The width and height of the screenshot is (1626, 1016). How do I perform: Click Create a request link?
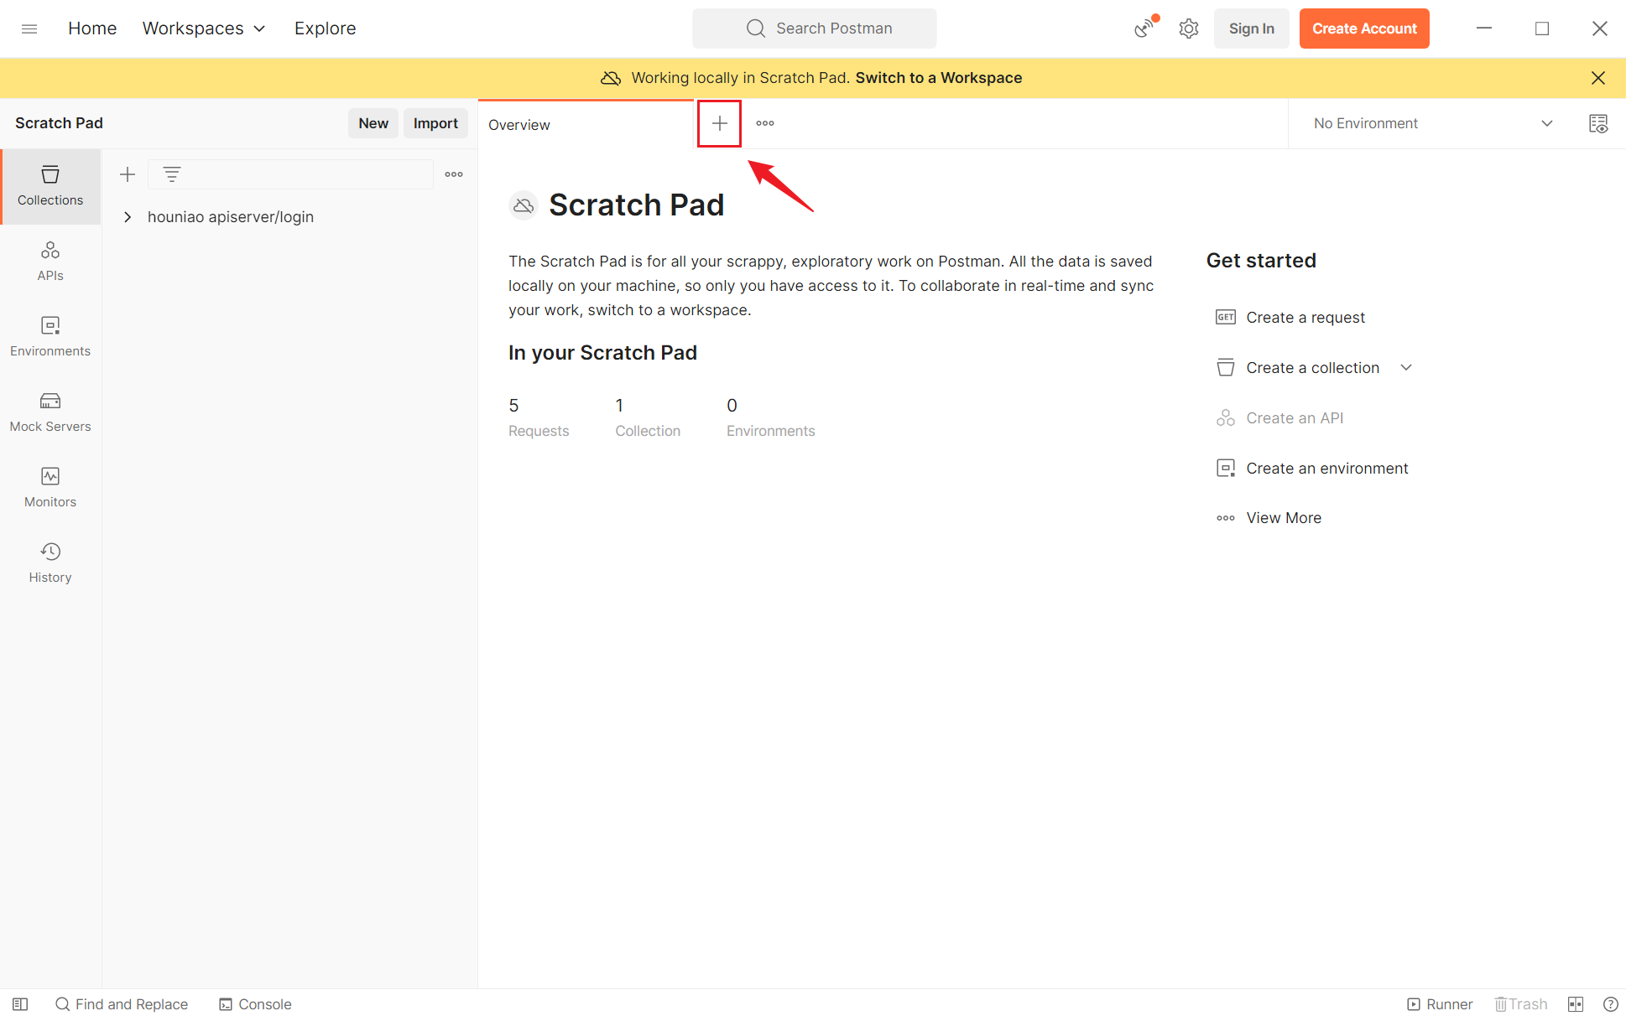(1305, 318)
